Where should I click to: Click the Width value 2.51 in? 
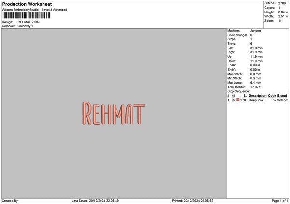coord(283,16)
